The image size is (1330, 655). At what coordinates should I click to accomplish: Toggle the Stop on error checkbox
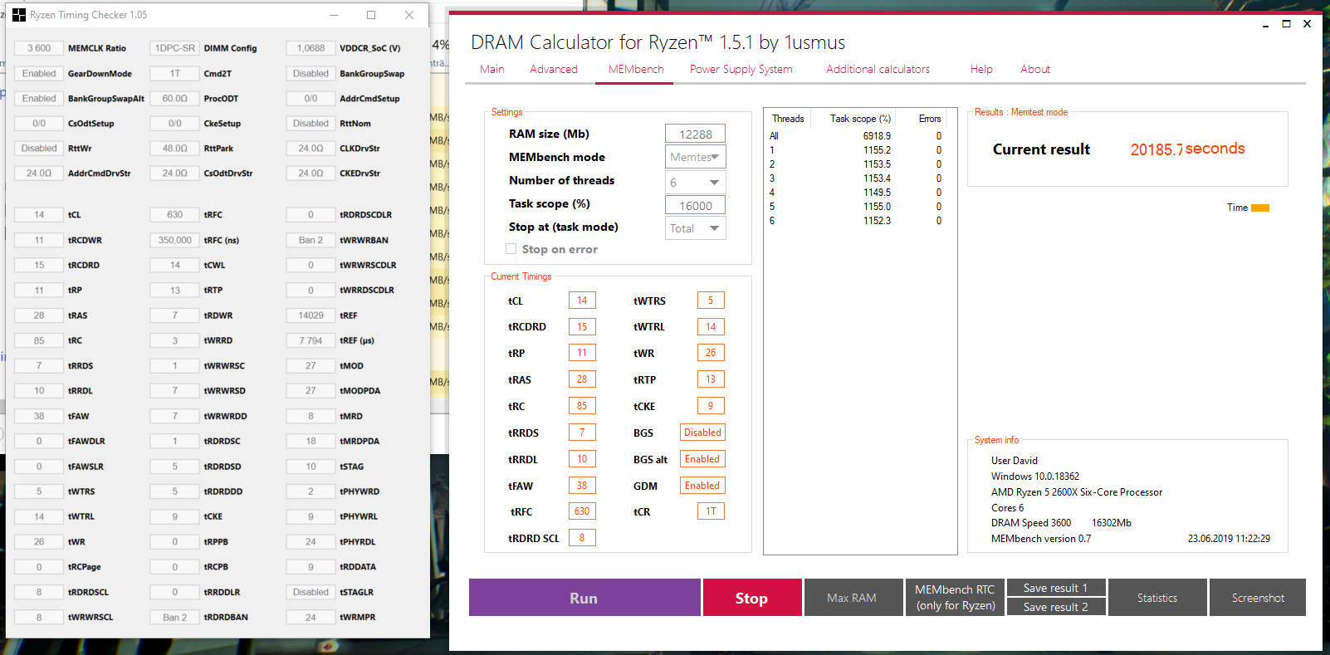tap(511, 249)
